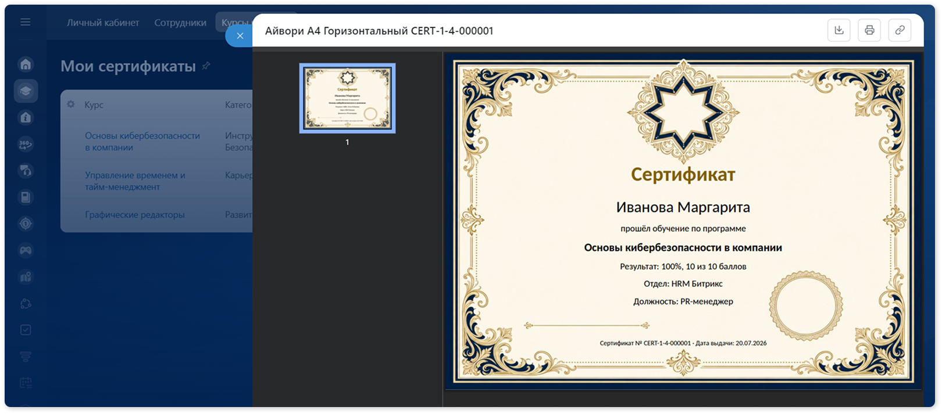
Task: Open the checkbox tasks sidebar icon
Action: point(26,330)
